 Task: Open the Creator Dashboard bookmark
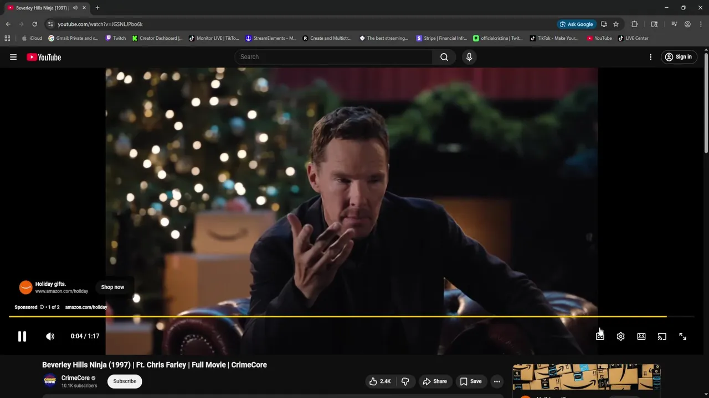click(x=157, y=38)
